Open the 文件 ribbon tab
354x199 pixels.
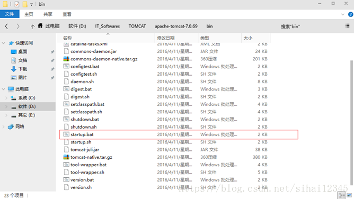(x=10, y=14)
